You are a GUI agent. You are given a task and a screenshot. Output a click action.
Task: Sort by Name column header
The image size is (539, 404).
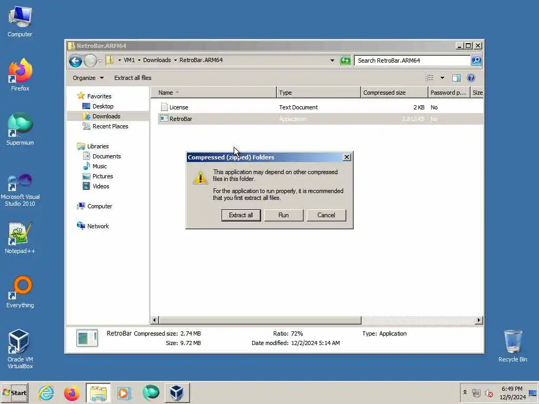tap(214, 93)
